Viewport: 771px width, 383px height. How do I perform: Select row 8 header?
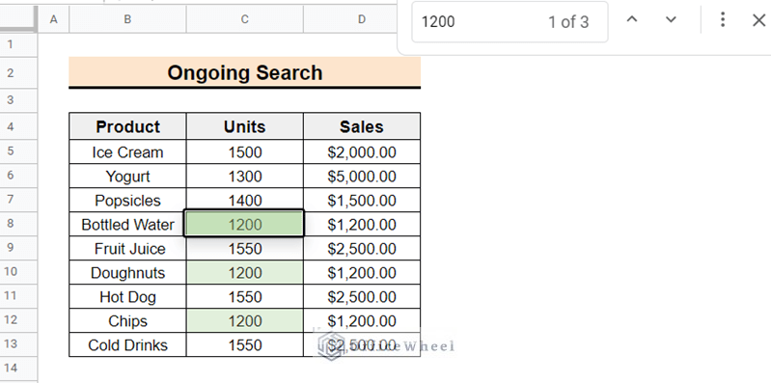pyautogui.click(x=18, y=224)
